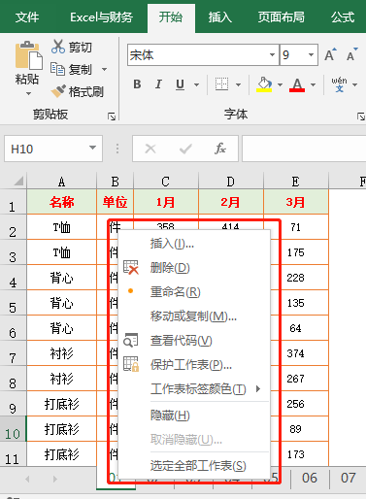
Task: Open the 文件 tab
Action: pyautogui.click(x=27, y=17)
